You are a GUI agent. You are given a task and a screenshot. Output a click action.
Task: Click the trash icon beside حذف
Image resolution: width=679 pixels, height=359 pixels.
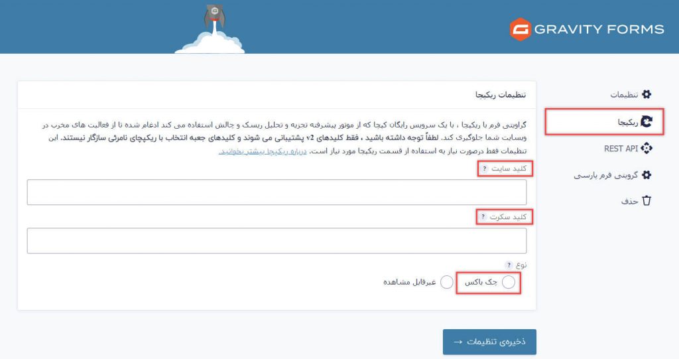(x=647, y=200)
